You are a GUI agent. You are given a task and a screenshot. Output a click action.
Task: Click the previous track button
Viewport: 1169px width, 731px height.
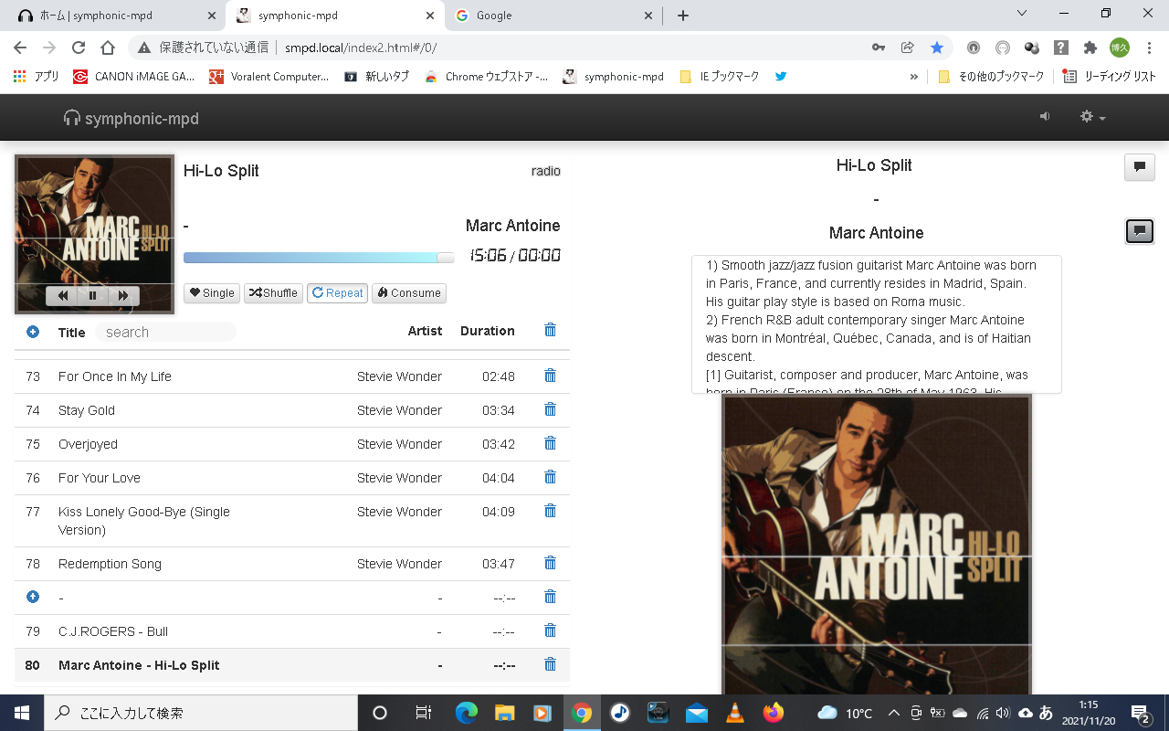63,295
